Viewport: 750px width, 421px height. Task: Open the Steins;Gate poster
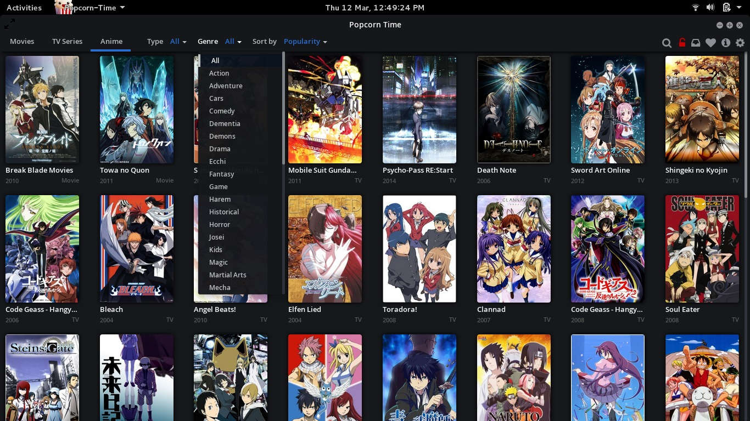(42, 378)
